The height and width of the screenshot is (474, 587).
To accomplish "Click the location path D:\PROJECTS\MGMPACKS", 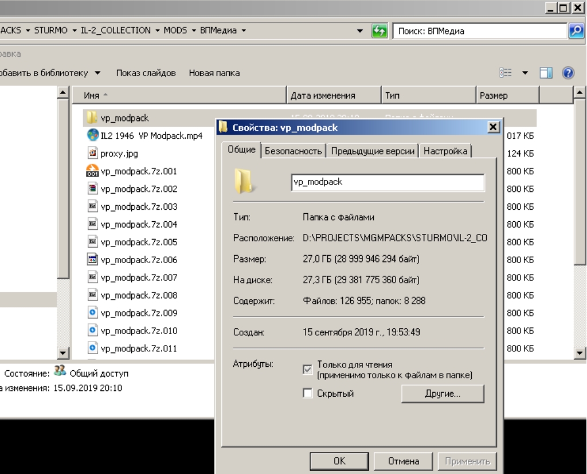I will click(x=395, y=238).
